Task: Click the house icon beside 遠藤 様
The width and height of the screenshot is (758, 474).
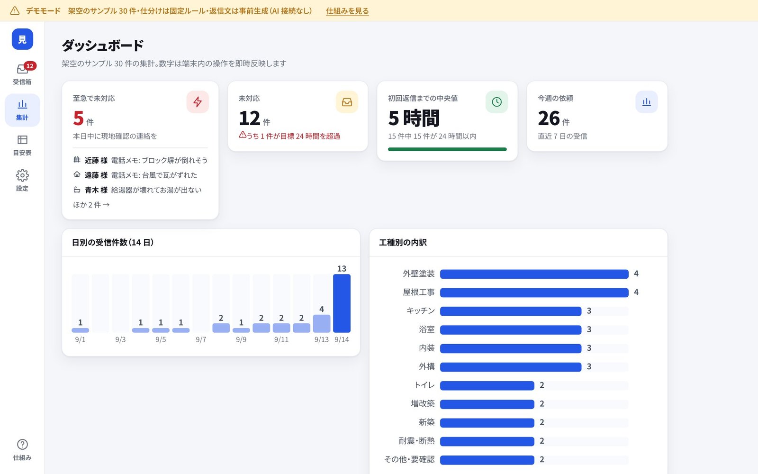Action: (x=77, y=174)
